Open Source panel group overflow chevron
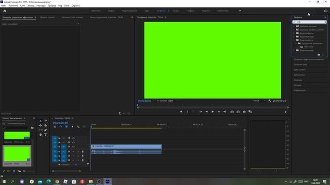The height and width of the screenshot is (185, 330). coord(132,17)
